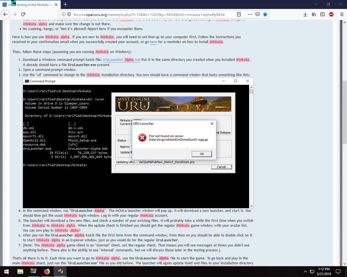Screen dimensions: 347x277
Task: Follow the 'here' install reminder link
Action: (153, 42)
